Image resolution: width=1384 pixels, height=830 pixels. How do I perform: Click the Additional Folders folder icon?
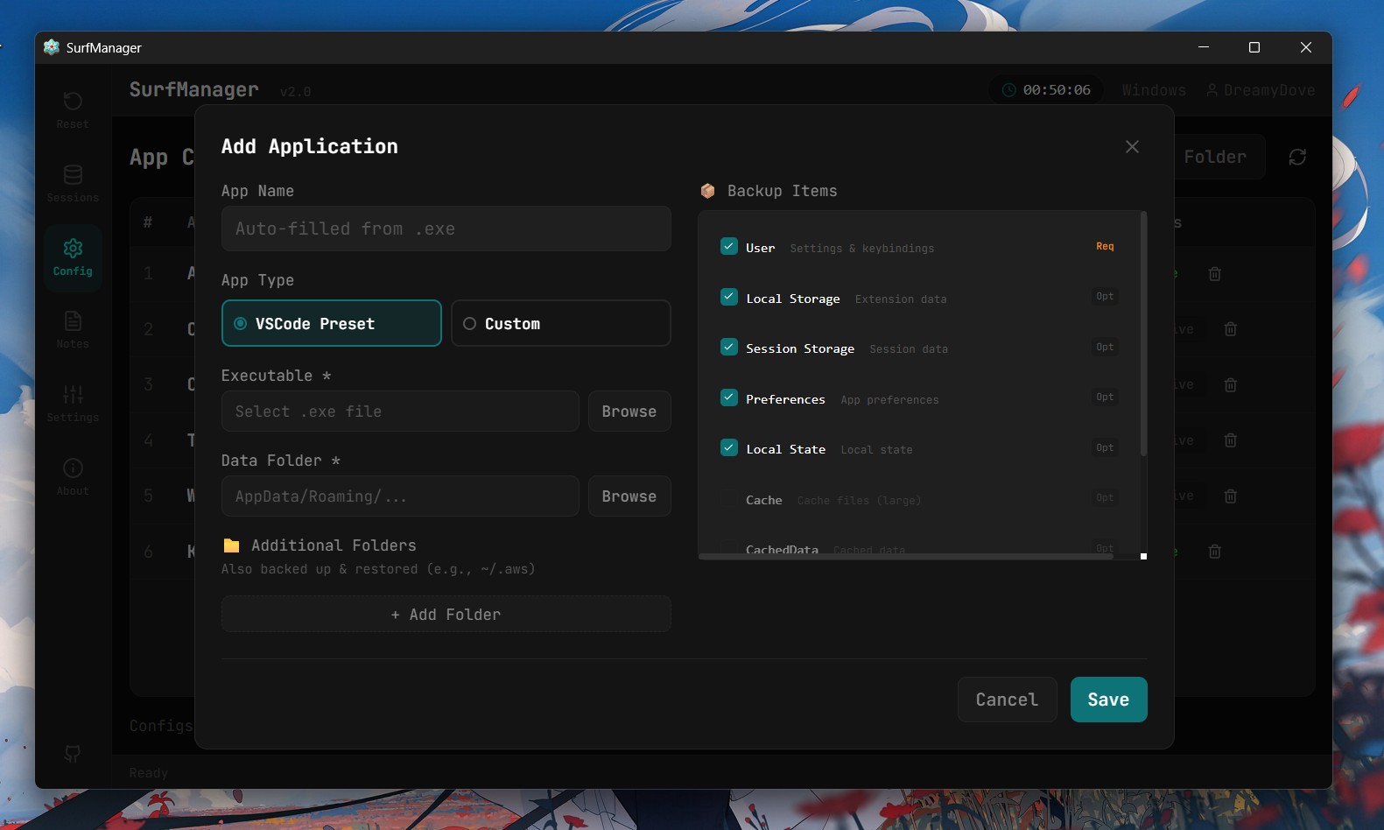(231, 545)
